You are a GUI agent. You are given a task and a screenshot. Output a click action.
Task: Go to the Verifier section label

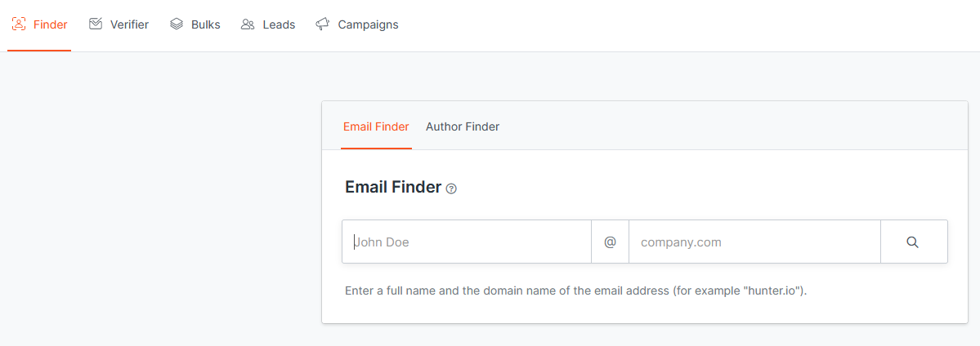129,24
